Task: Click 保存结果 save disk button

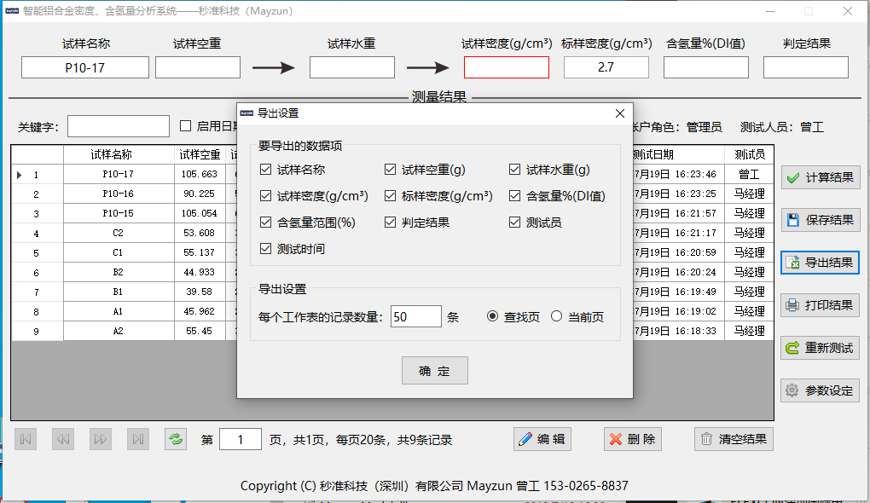Action: 820,220
